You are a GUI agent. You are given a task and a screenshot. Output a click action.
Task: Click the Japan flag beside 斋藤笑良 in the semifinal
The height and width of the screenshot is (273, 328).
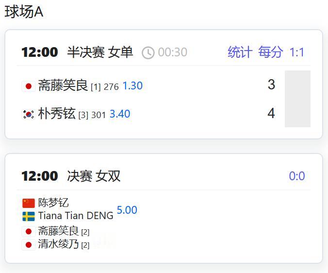(29, 86)
